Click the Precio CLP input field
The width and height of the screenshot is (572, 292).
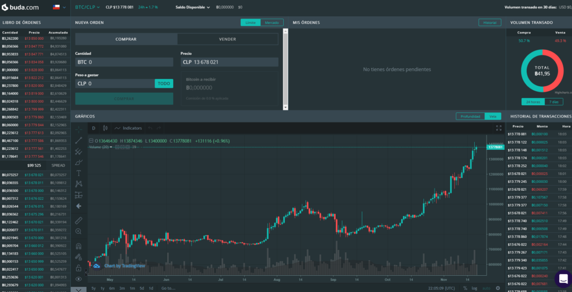coord(229,62)
